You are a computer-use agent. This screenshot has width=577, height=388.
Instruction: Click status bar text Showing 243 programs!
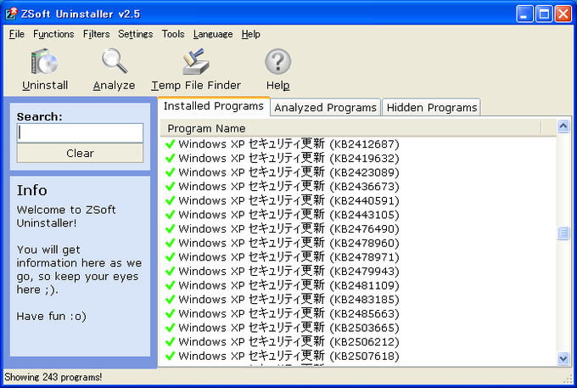tap(53, 377)
